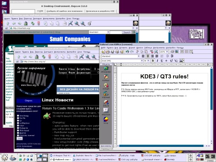Align paragraph left in KWord
The image size is (216, 162).
coord(143,56)
